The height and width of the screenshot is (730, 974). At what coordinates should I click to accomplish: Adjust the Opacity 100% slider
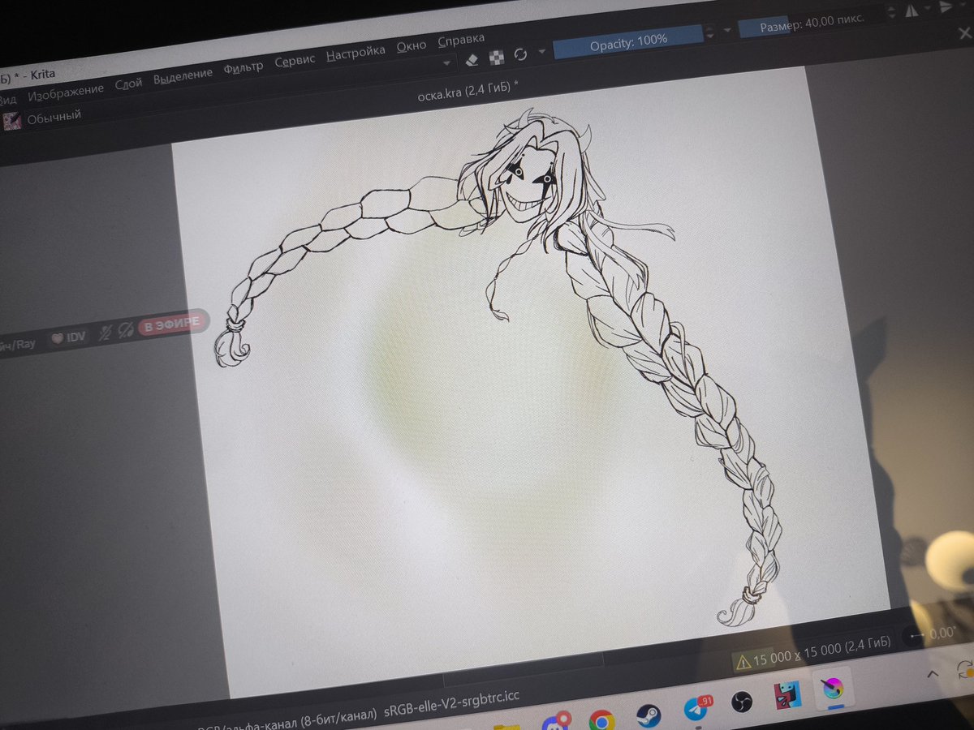(627, 41)
